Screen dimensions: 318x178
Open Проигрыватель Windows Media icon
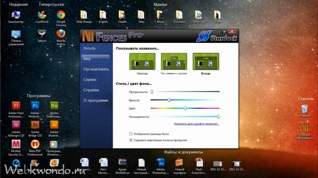[54, 148]
